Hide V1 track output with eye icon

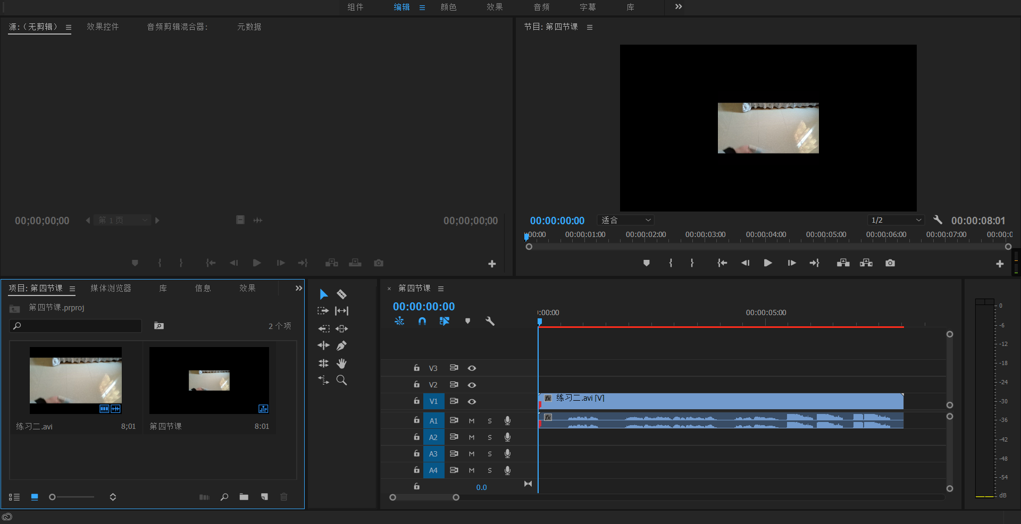[x=472, y=402]
